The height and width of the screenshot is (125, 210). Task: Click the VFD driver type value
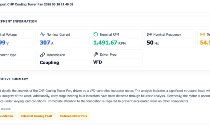[98, 62]
